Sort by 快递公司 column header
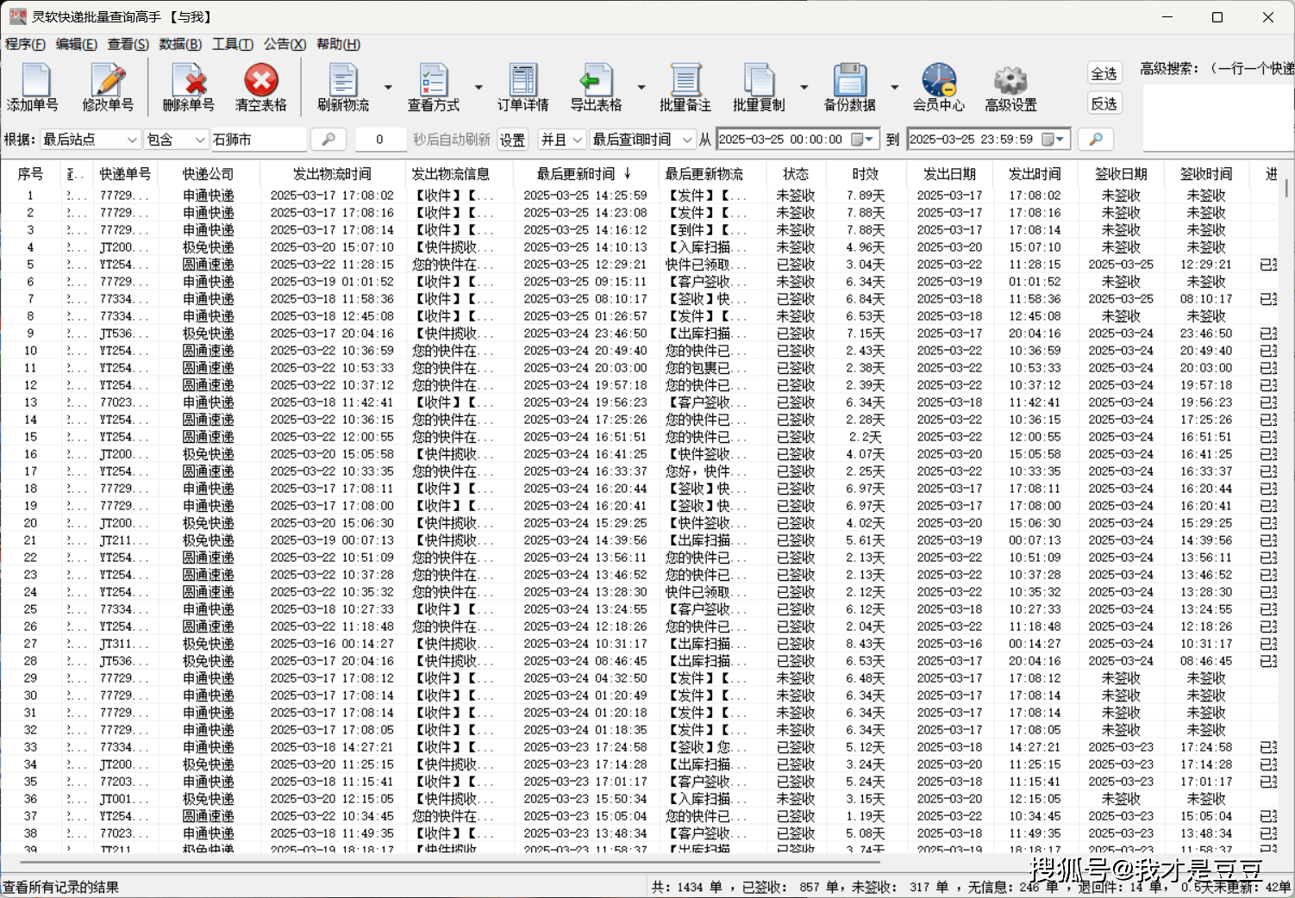1295x898 pixels. point(208,174)
